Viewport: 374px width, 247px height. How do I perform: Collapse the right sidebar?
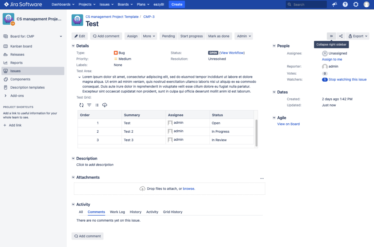(x=331, y=36)
